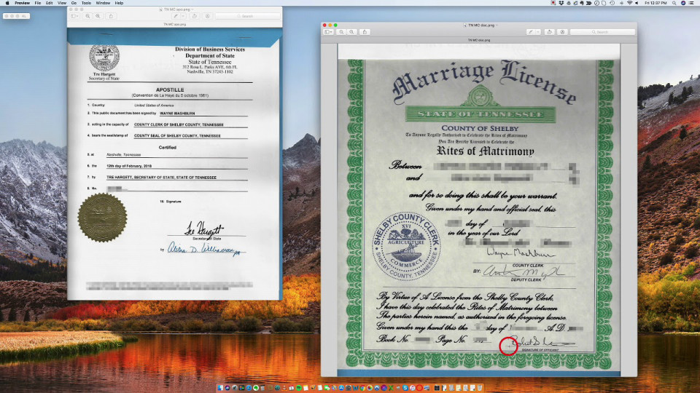The width and height of the screenshot is (700, 393).
Task: Show Markup toolbar in TN MC doc window
Action: tap(562, 32)
